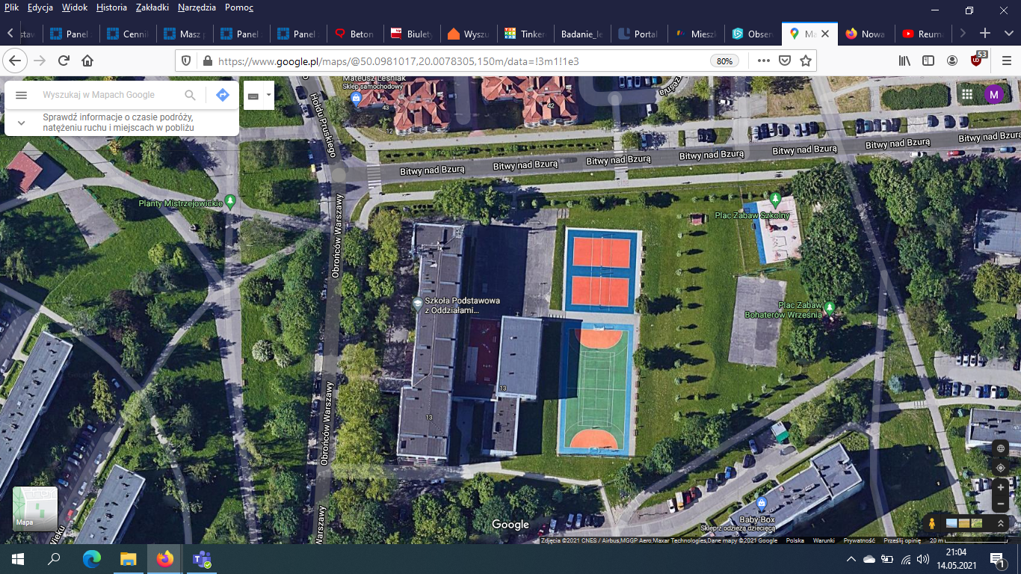Expand the travel time information panel
This screenshot has width=1021, height=574.
21,123
